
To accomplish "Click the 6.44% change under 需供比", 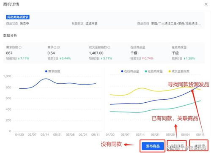I will click(x=65, y=58).
